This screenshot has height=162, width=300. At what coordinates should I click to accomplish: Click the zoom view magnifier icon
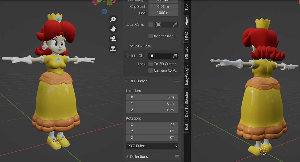(113, 19)
